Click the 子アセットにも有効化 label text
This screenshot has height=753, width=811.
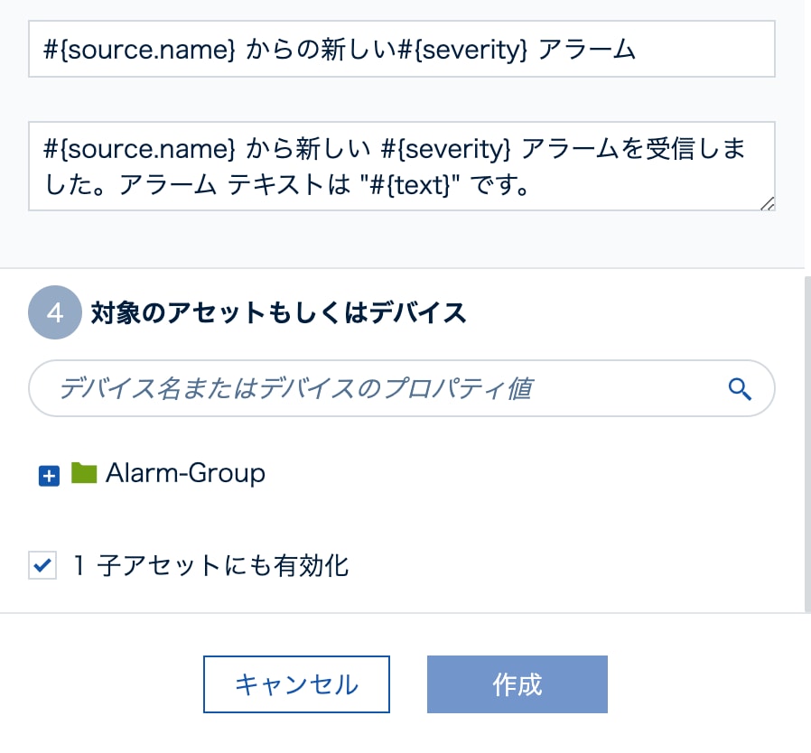[x=222, y=566]
